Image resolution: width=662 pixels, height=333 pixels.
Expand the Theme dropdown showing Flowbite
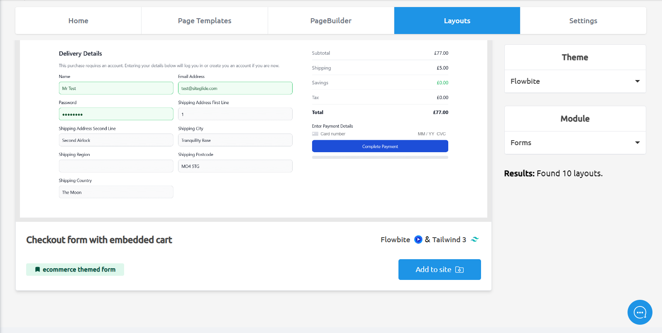click(575, 81)
